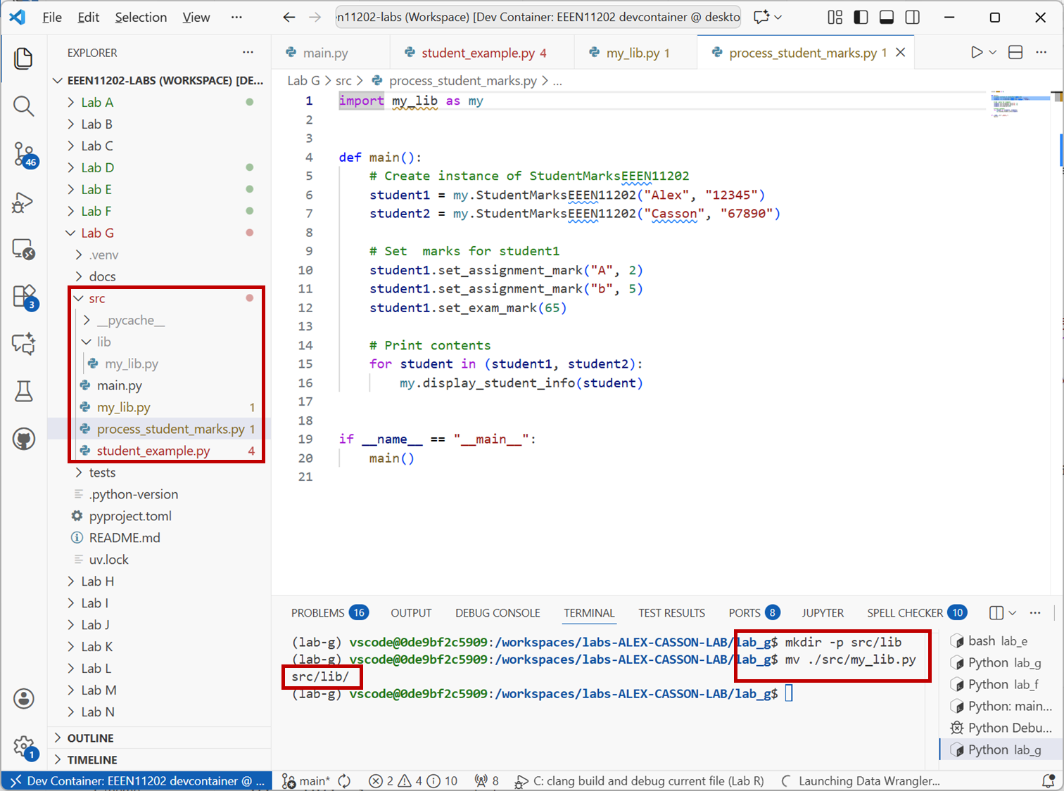Image resolution: width=1064 pixels, height=791 pixels.
Task: Expand the Lab H folder
Action: 97,581
